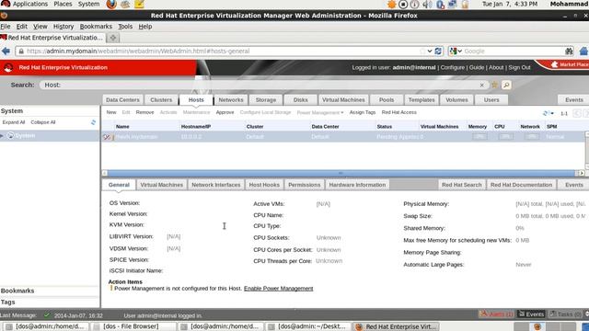589x331 pixels.
Task: Open a new browser tab
Action: pyautogui.click(x=112, y=38)
